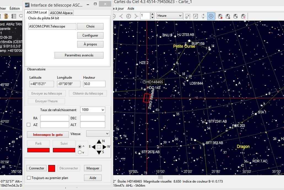Click the ASCOM.CPWI.Telescope driver field
Screen dimensions: 284x190
(x=52, y=26)
